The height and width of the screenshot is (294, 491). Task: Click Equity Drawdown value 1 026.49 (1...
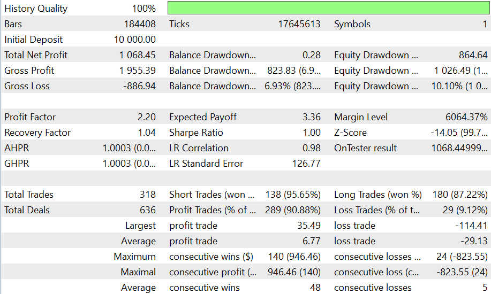pyautogui.click(x=460, y=71)
